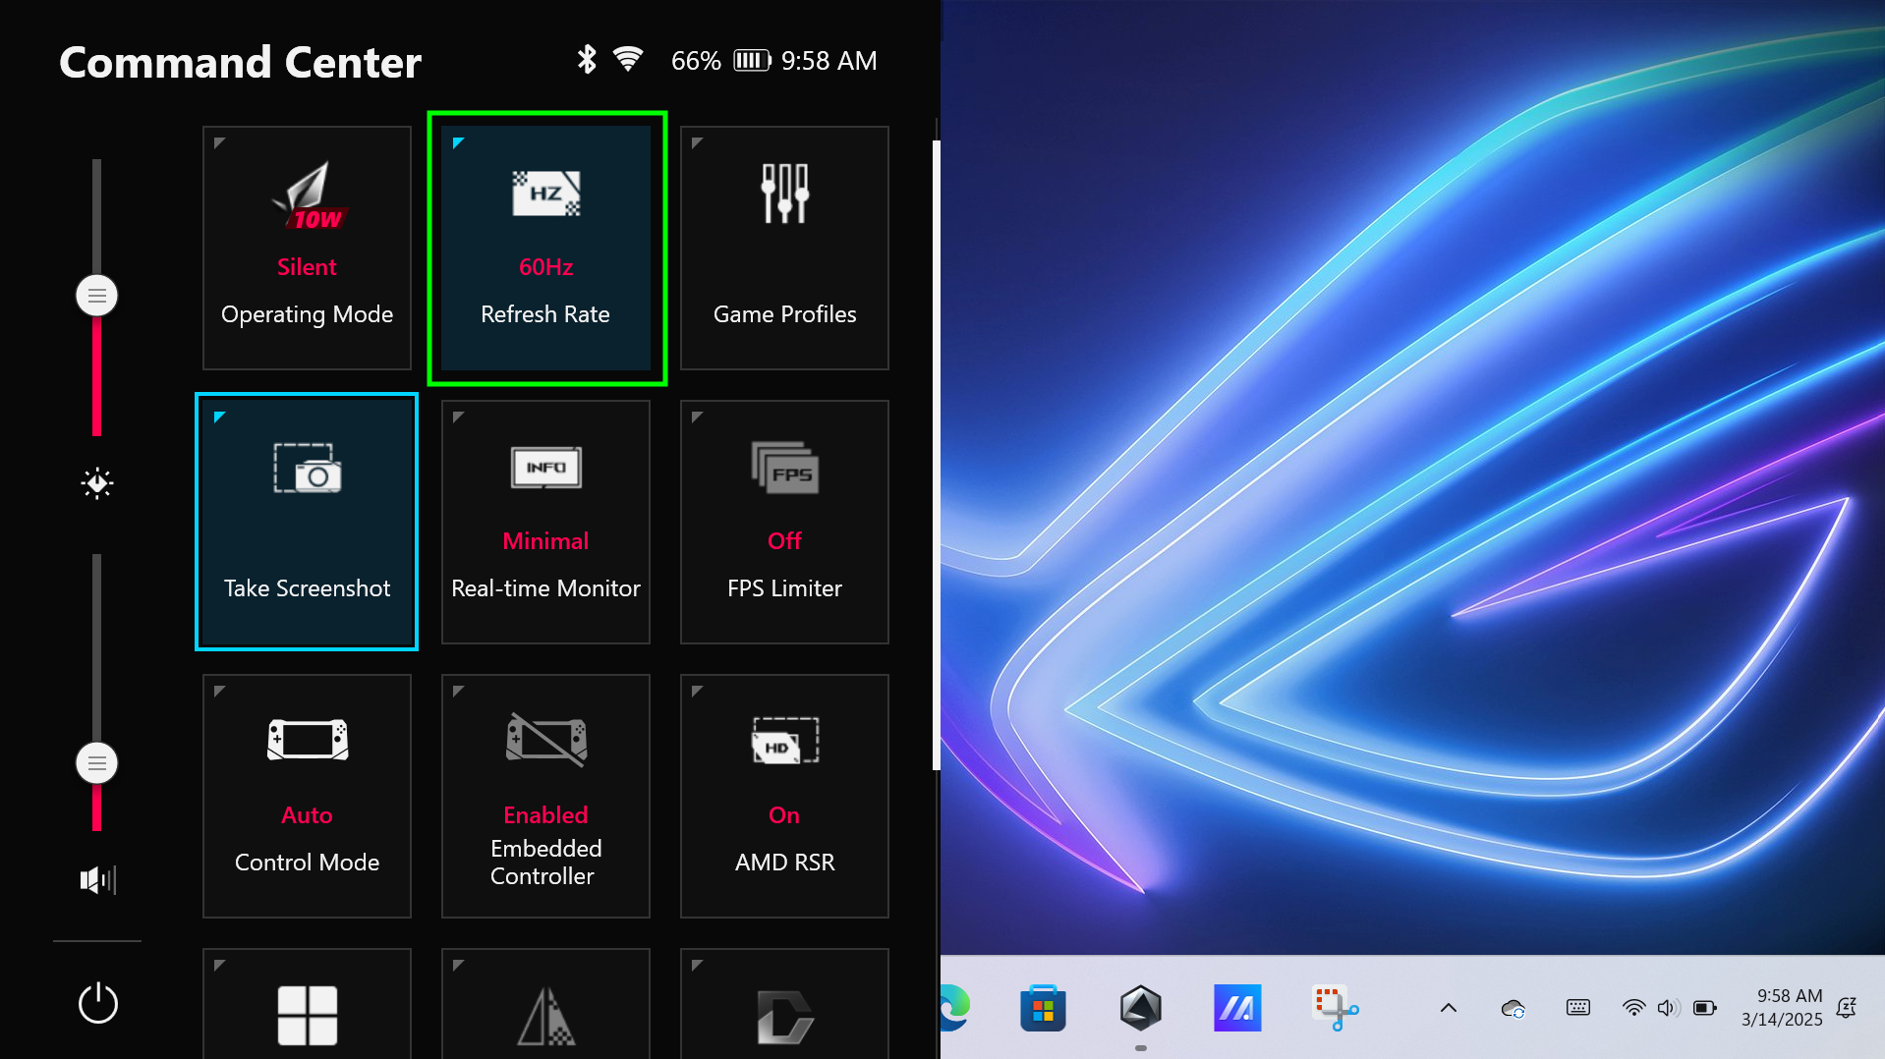Click the brightness slider handle
1885x1059 pixels.
click(96, 296)
